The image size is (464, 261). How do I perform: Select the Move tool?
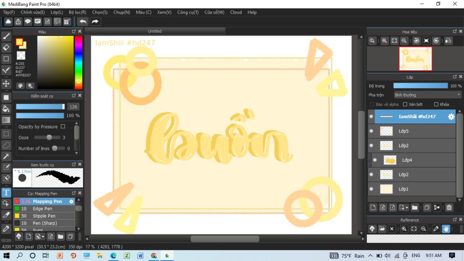pos(6,84)
